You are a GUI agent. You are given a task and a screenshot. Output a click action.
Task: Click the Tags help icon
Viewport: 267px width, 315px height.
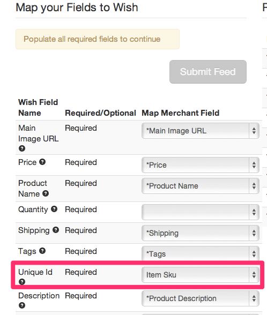pos(42,251)
